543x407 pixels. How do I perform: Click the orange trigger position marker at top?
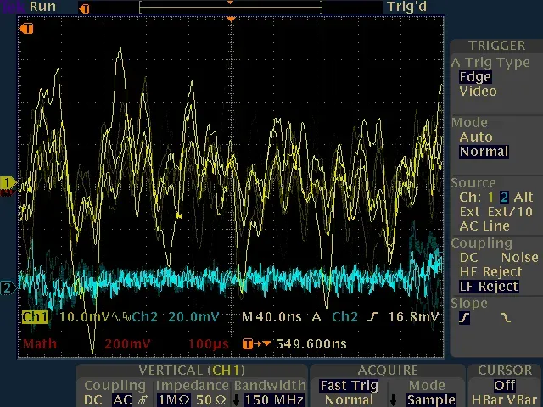pyautogui.click(x=231, y=19)
